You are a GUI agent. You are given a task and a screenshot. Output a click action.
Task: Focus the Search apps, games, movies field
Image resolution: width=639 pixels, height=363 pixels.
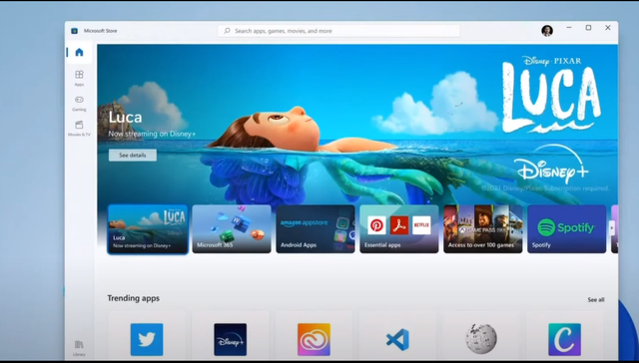point(338,31)
